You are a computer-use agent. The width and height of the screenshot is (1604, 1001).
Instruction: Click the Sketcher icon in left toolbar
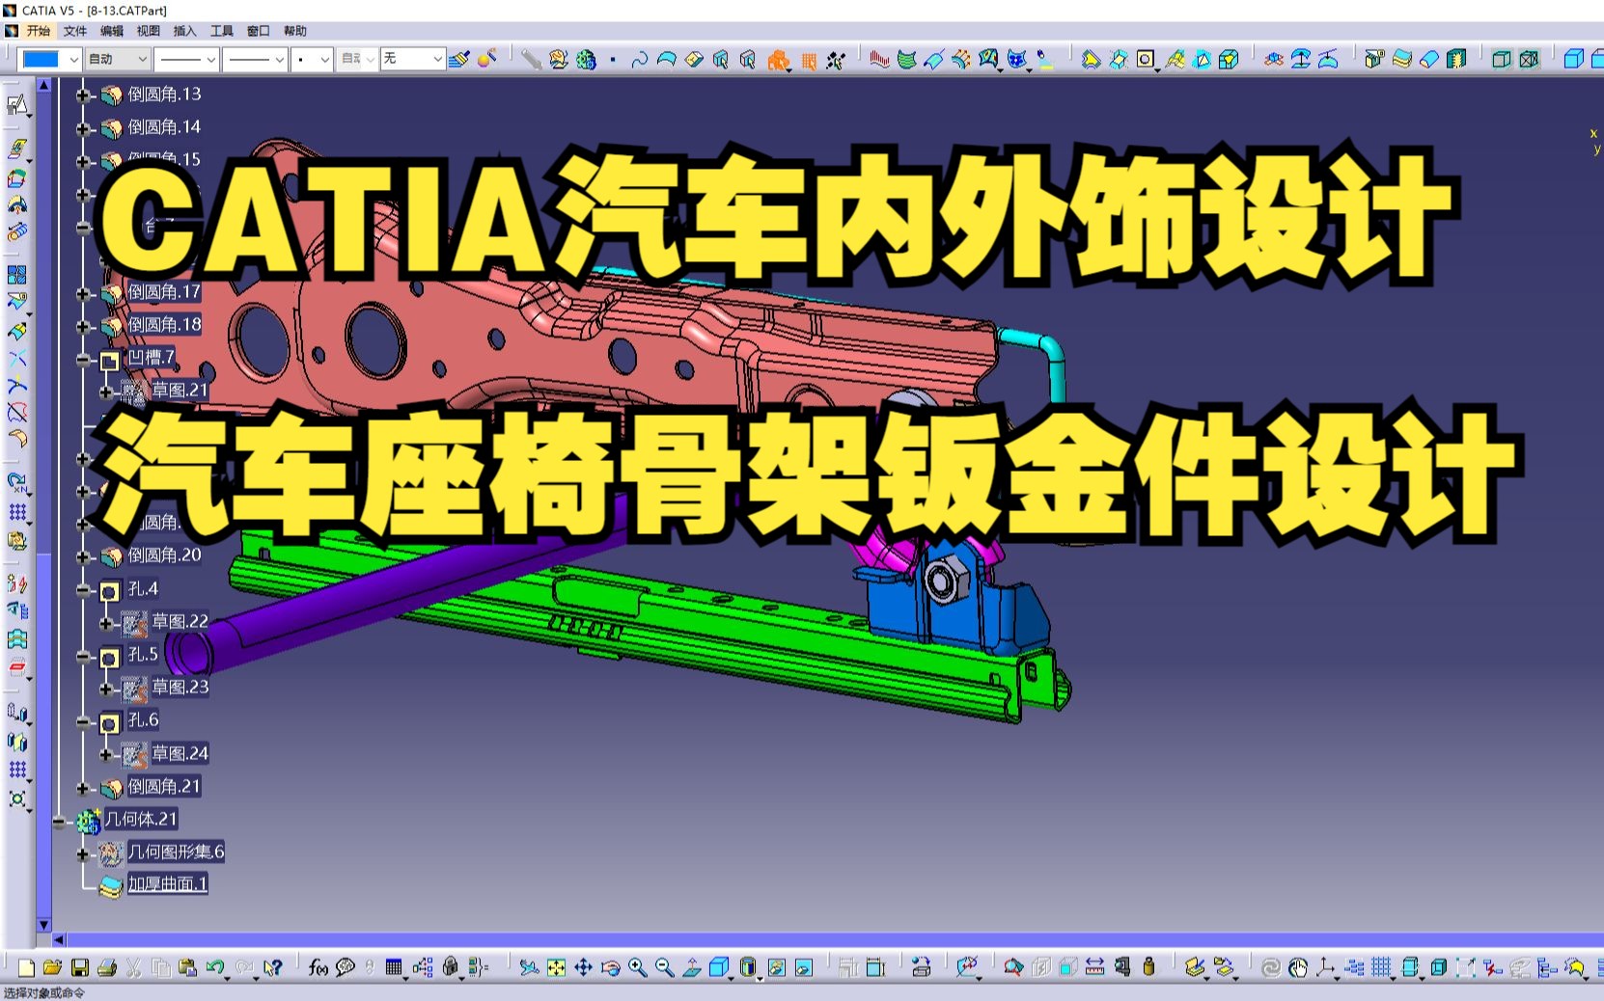pos(16,104)
